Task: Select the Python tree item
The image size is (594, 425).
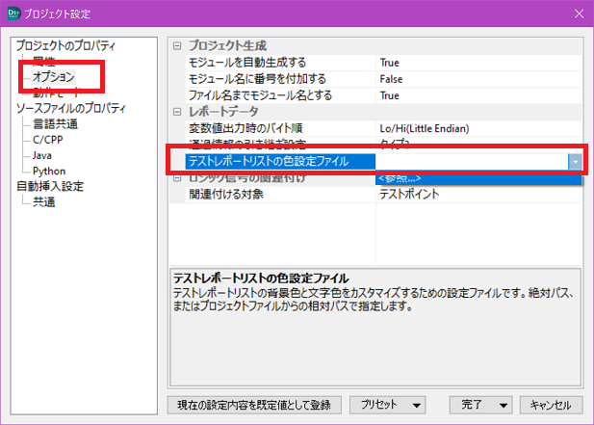Action: [48, 171]
